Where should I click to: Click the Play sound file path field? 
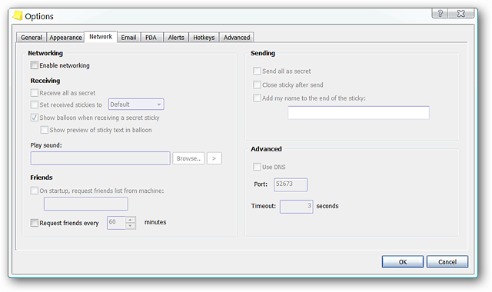point(101,158)
